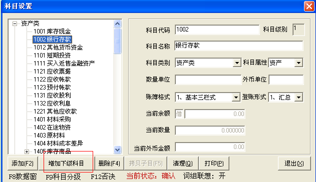
Task: Click the 打印(P) button
Action: [x=214, y=163]
